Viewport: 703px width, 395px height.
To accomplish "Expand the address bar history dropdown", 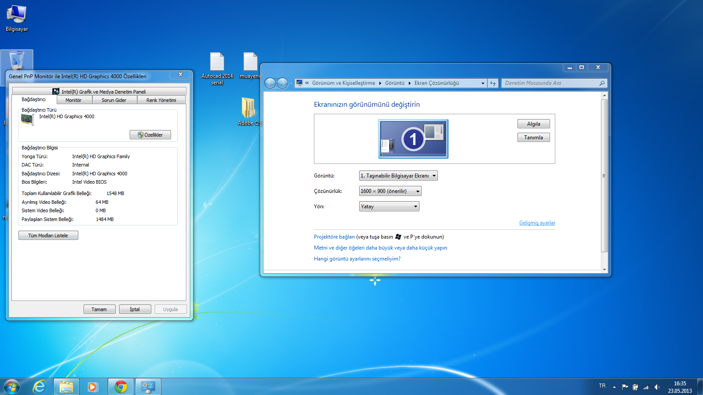I will [x=483, y=83].
